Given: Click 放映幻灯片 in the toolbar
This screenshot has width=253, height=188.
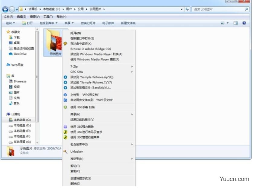Looking at the screenshot, I should tap(88, 23).
